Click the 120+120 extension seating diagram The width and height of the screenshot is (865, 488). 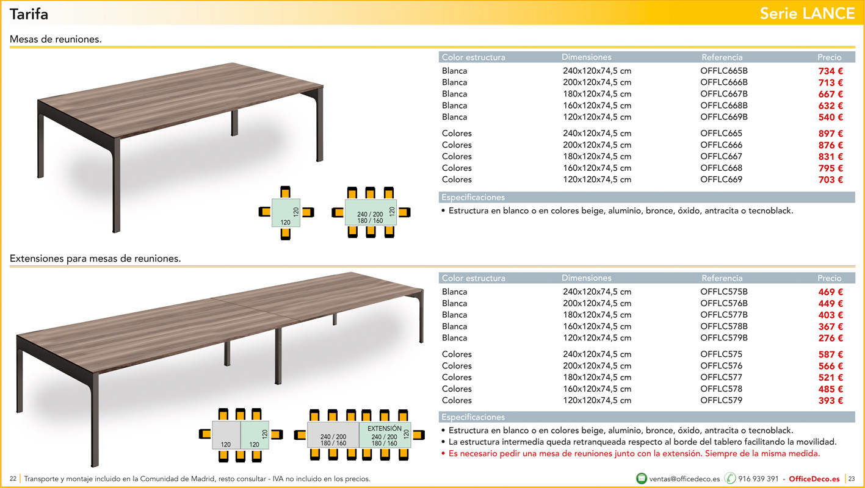point(241,434)
